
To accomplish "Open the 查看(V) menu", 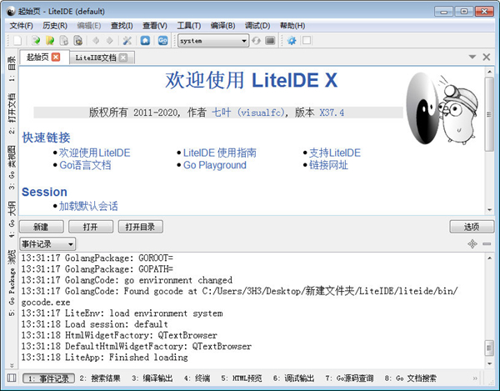I will click(x=155, y=26).
